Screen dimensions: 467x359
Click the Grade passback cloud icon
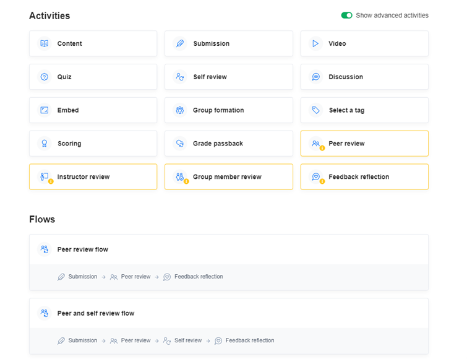click(180, 144)
